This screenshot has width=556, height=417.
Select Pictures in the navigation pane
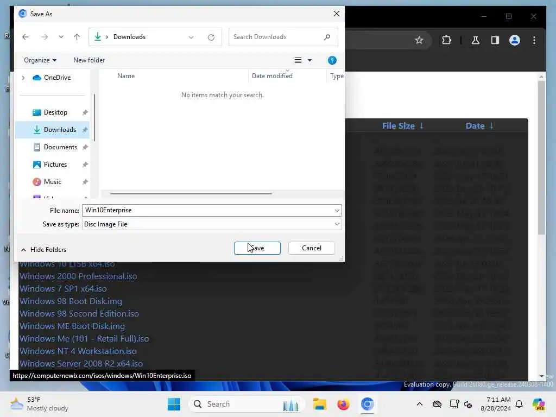click(53, 165)
